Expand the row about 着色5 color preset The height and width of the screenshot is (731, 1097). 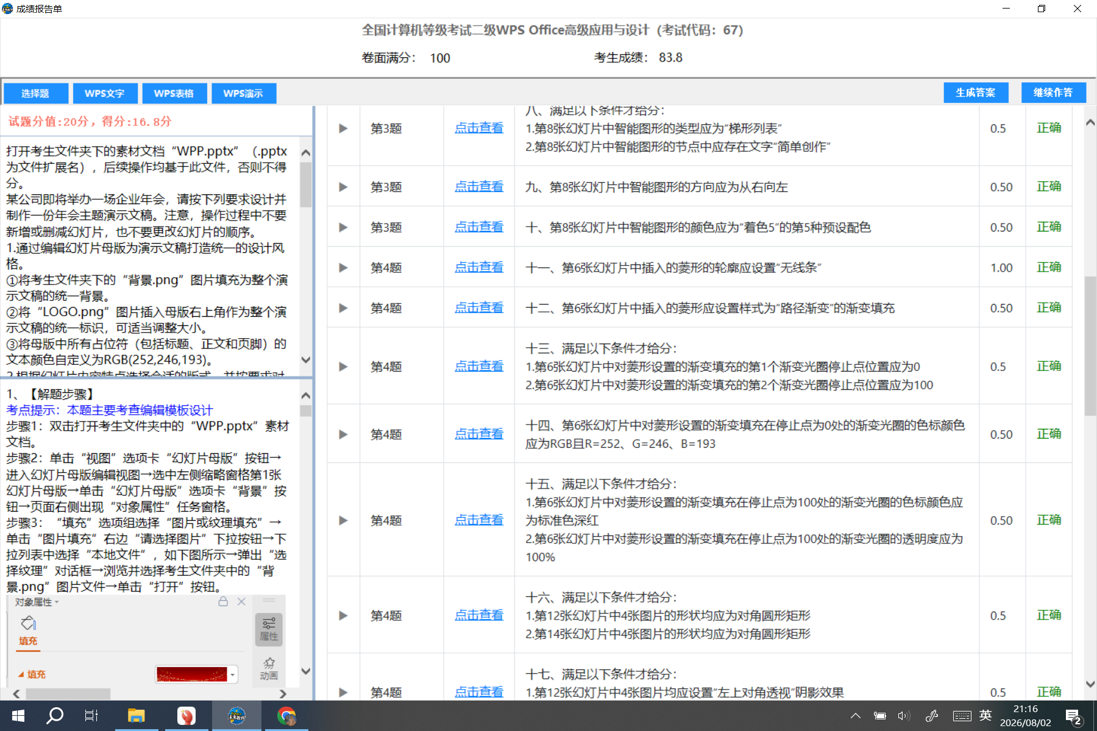343,227
